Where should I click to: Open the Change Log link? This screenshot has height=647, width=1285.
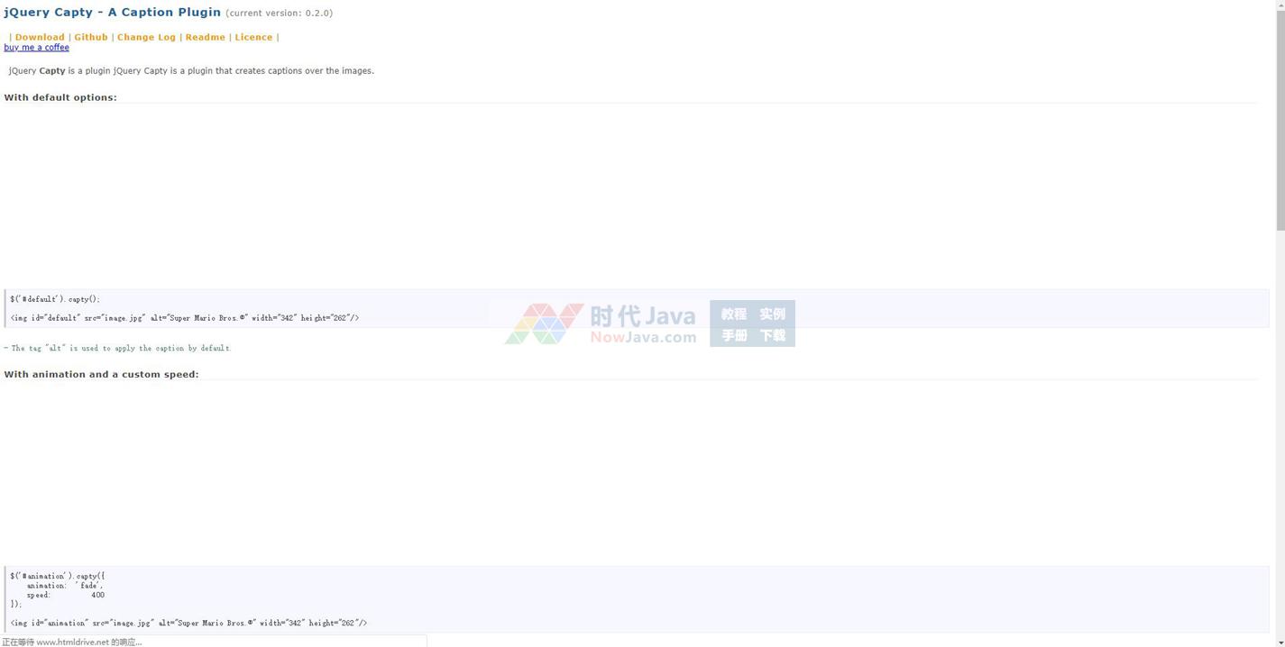point(146,37)
